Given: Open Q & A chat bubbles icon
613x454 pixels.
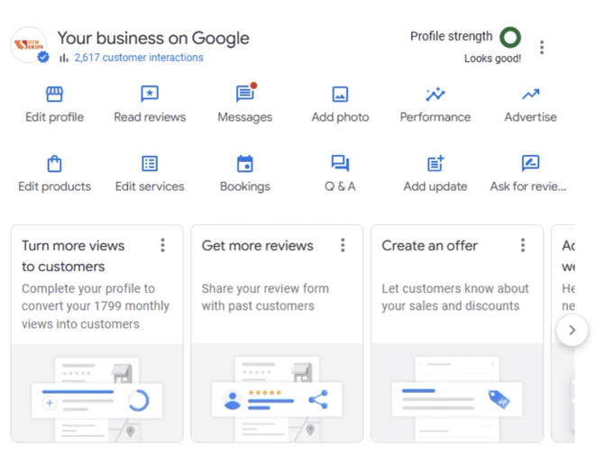Looking at the screenshot, I should [x=340, y=163].
